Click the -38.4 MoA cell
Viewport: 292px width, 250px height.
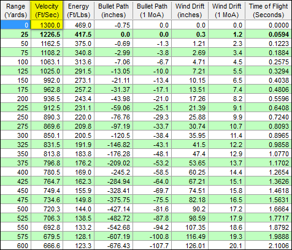(x=152, y=135)
